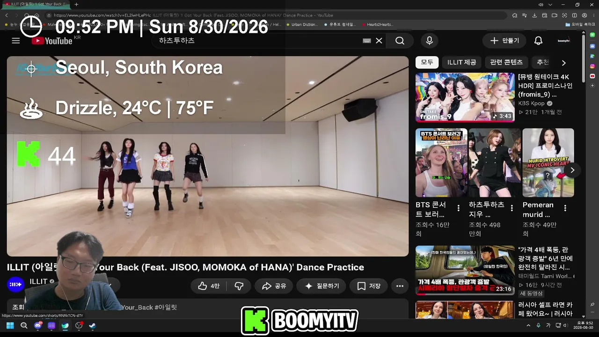Screen dimensions: 599x337
Task: Click the page vertical scrollbar
Action: [583, 59]
